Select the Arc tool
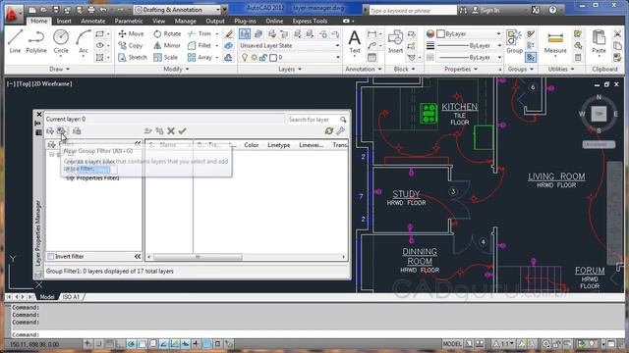Screen dimensions: 629x353 point(83,41)
